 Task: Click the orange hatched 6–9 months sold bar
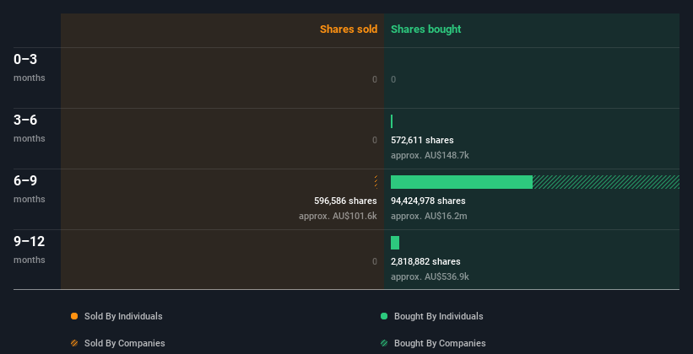[x=376, y=182]
